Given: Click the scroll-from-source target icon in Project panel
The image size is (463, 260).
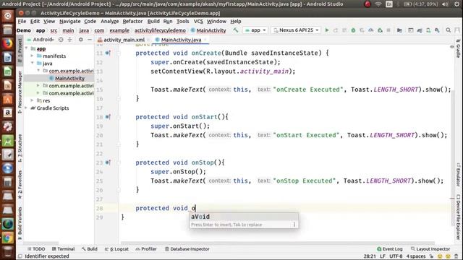Looking at the screenshot, I should tap(61, 40).
